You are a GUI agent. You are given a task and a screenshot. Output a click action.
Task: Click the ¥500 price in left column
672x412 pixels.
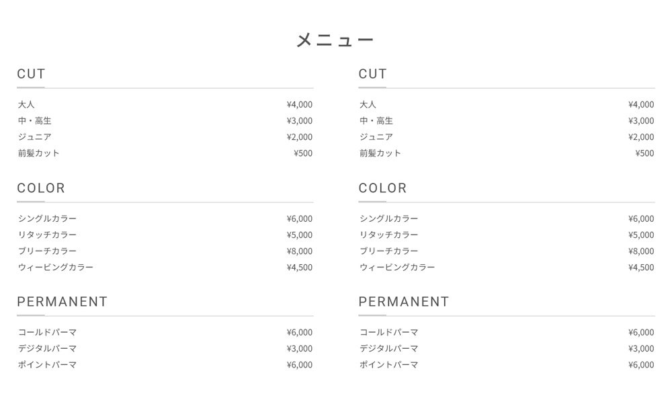point(303,153)
